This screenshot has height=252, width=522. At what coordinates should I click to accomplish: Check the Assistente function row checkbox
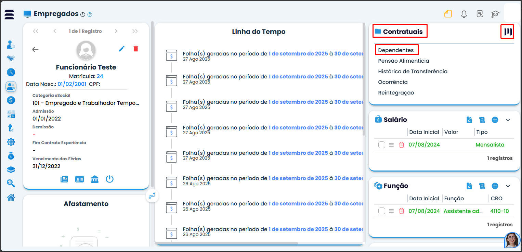click(382, 211)
